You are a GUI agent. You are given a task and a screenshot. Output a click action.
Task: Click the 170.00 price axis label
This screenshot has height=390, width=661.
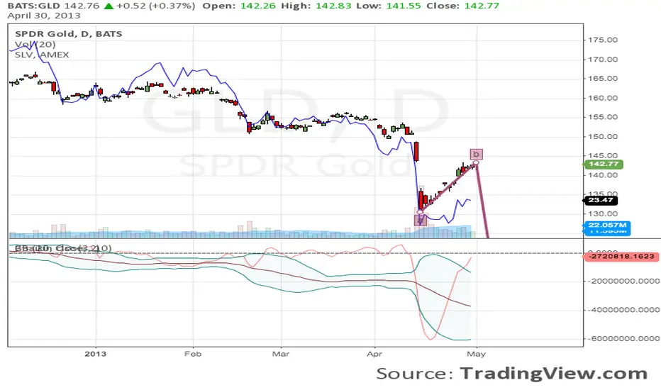coord(603,60)
